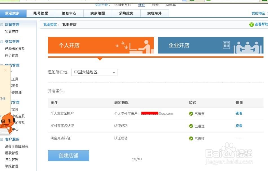Viewport: 268px width, 171px height.
Task: Click 我的淘宝 link at top right
Action: (x=258, y=13)
